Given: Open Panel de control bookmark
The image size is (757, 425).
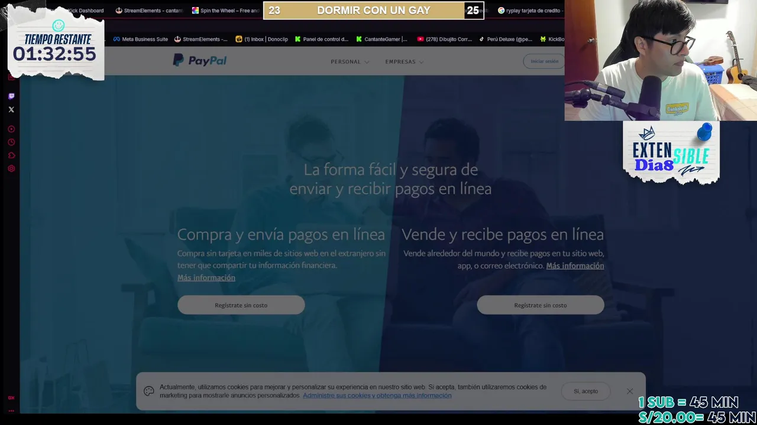Looking at the screenshot, I should pos(321,39).
